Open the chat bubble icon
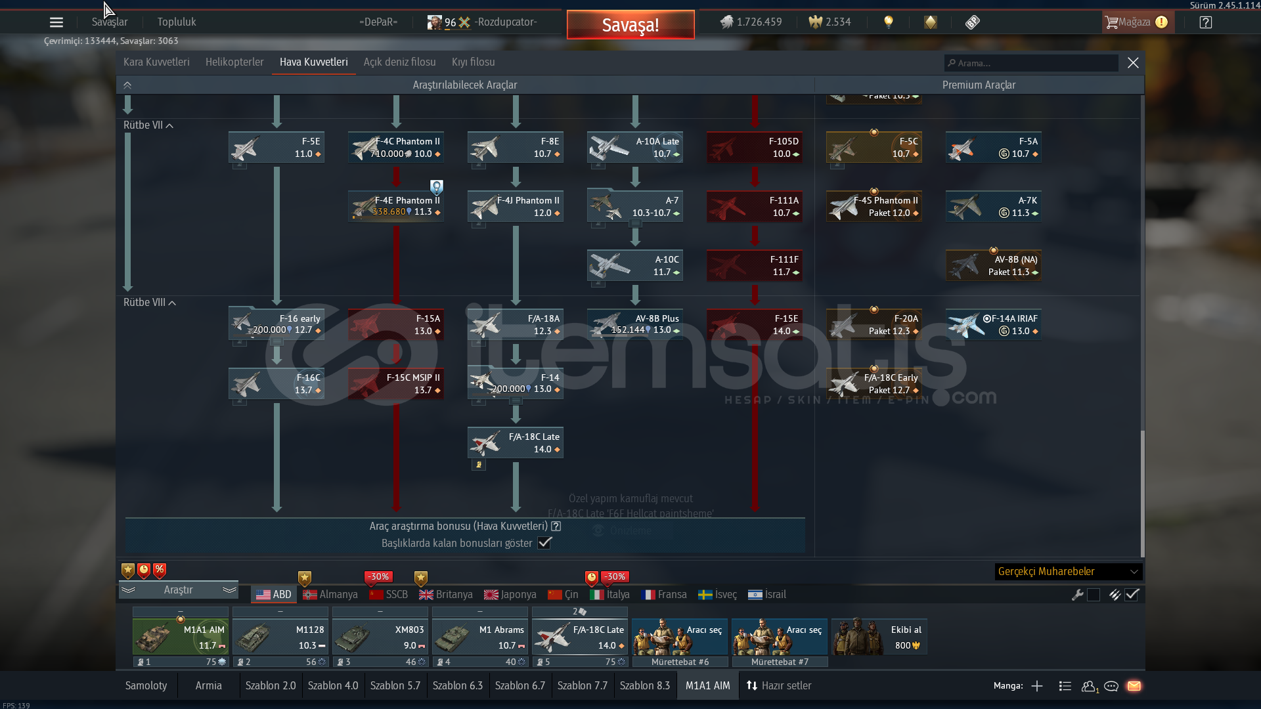Screen dimensions: 1261x709 pyautogui.click(x=1111, y=686)
